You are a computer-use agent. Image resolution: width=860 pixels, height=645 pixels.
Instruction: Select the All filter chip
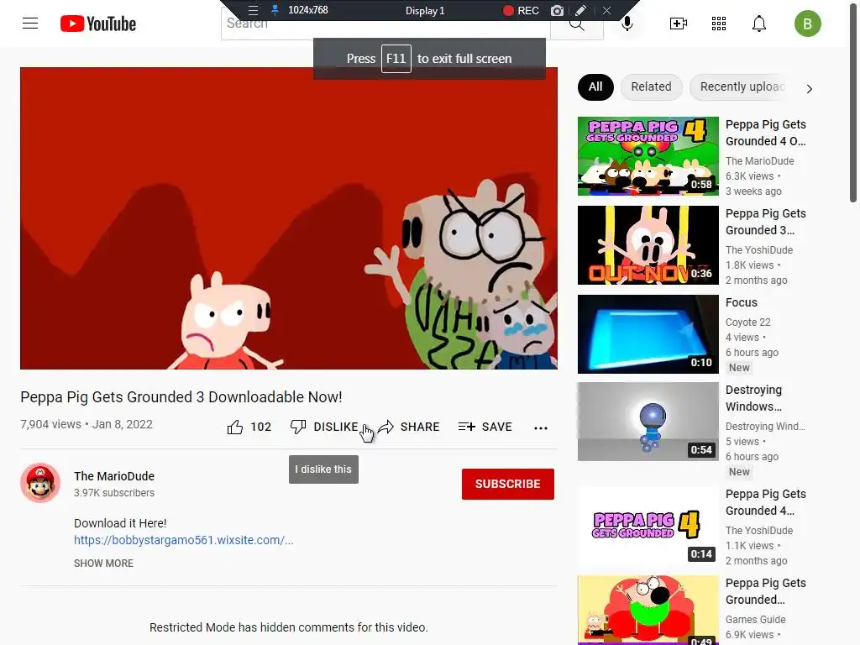coord(595,87)
